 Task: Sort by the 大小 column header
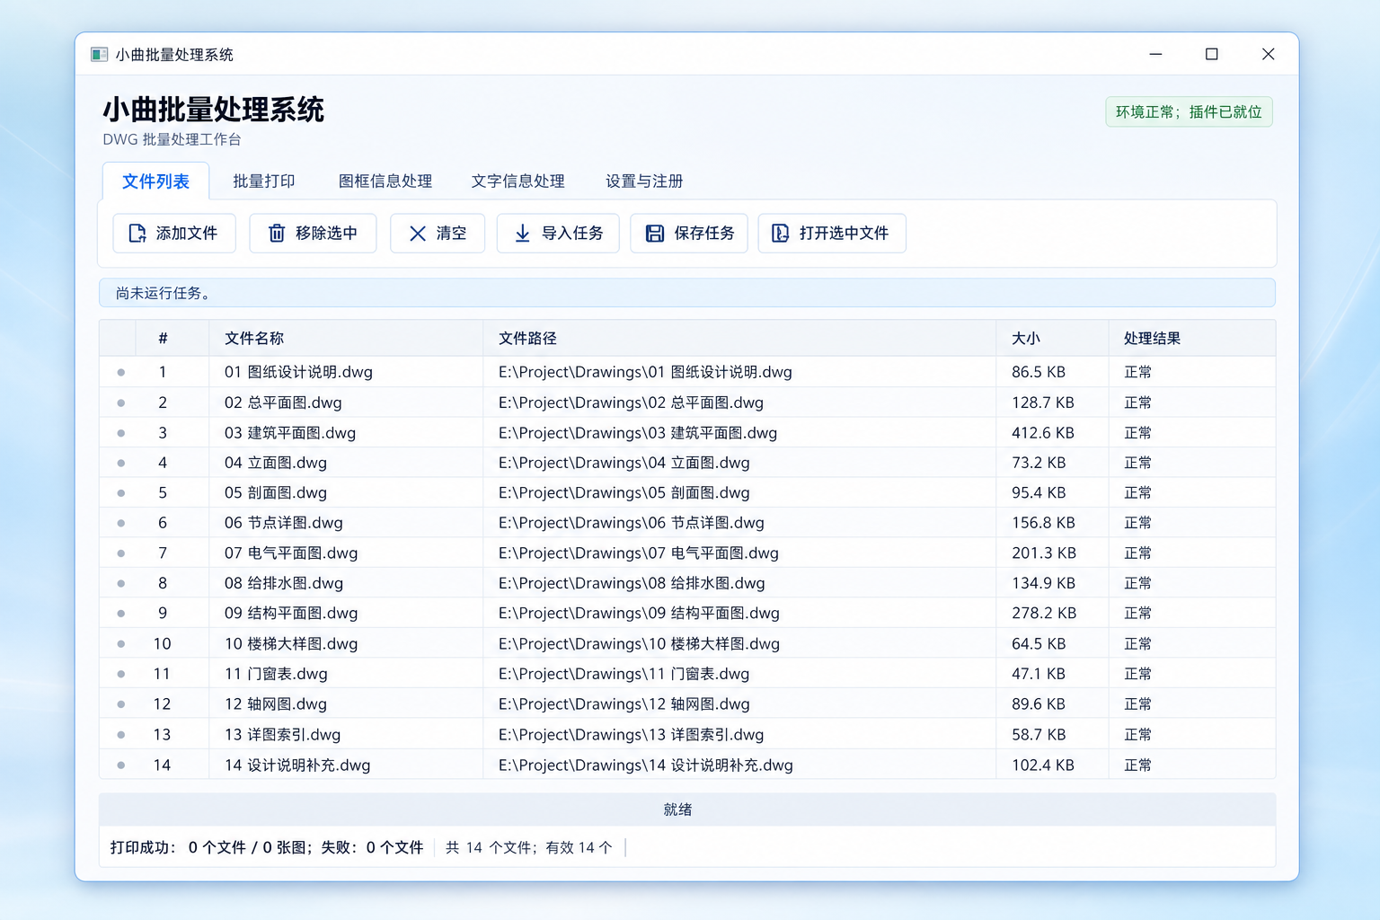tap(1052, 339)
